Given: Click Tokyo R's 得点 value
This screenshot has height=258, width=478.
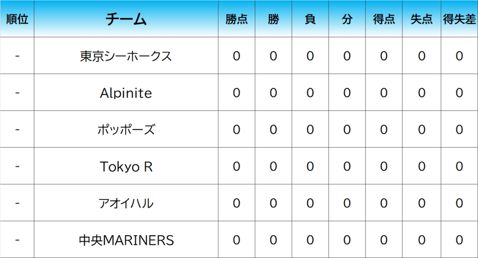Looking at the screenshot, I should [384, 167].
